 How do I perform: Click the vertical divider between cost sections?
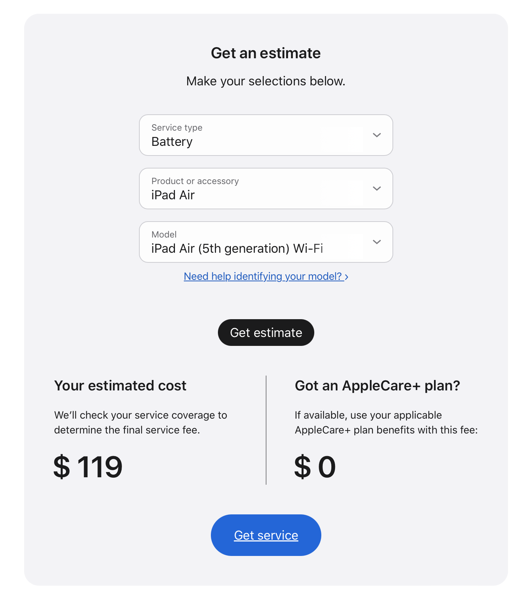266,430
